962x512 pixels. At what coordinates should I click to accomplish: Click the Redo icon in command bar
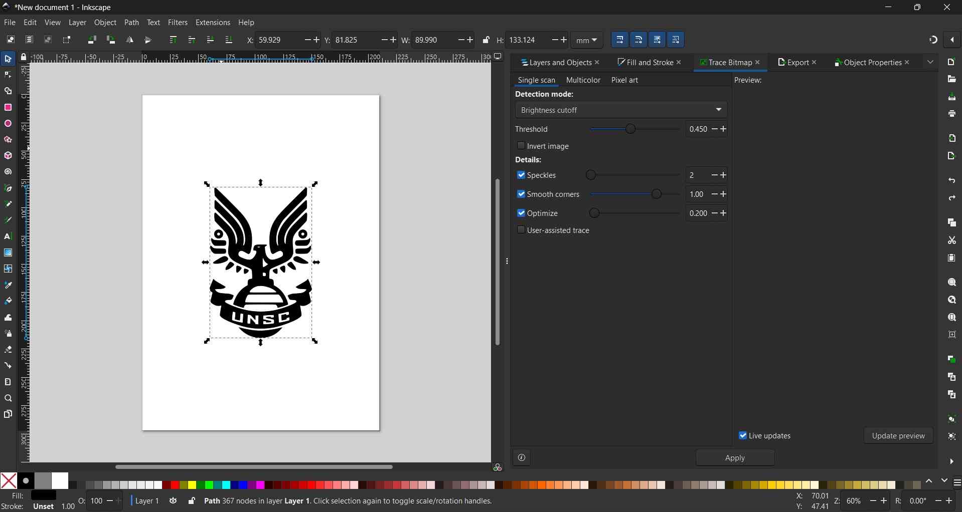(951, 198)
